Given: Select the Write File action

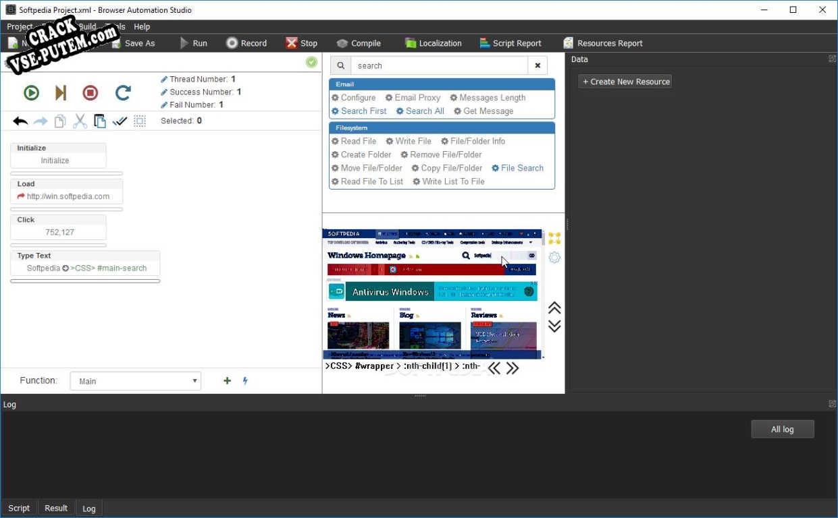Looking at the screenshot, I should (x=409, y=142).
